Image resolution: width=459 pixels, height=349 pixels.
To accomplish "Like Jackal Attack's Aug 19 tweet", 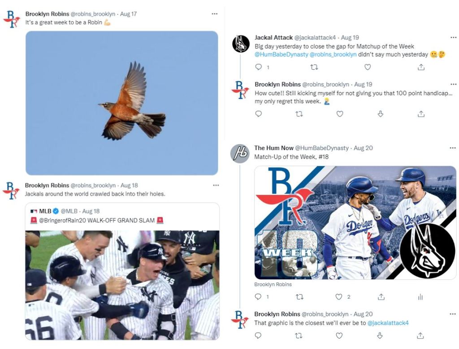I will pyautogui.click(x=368, y=67).
